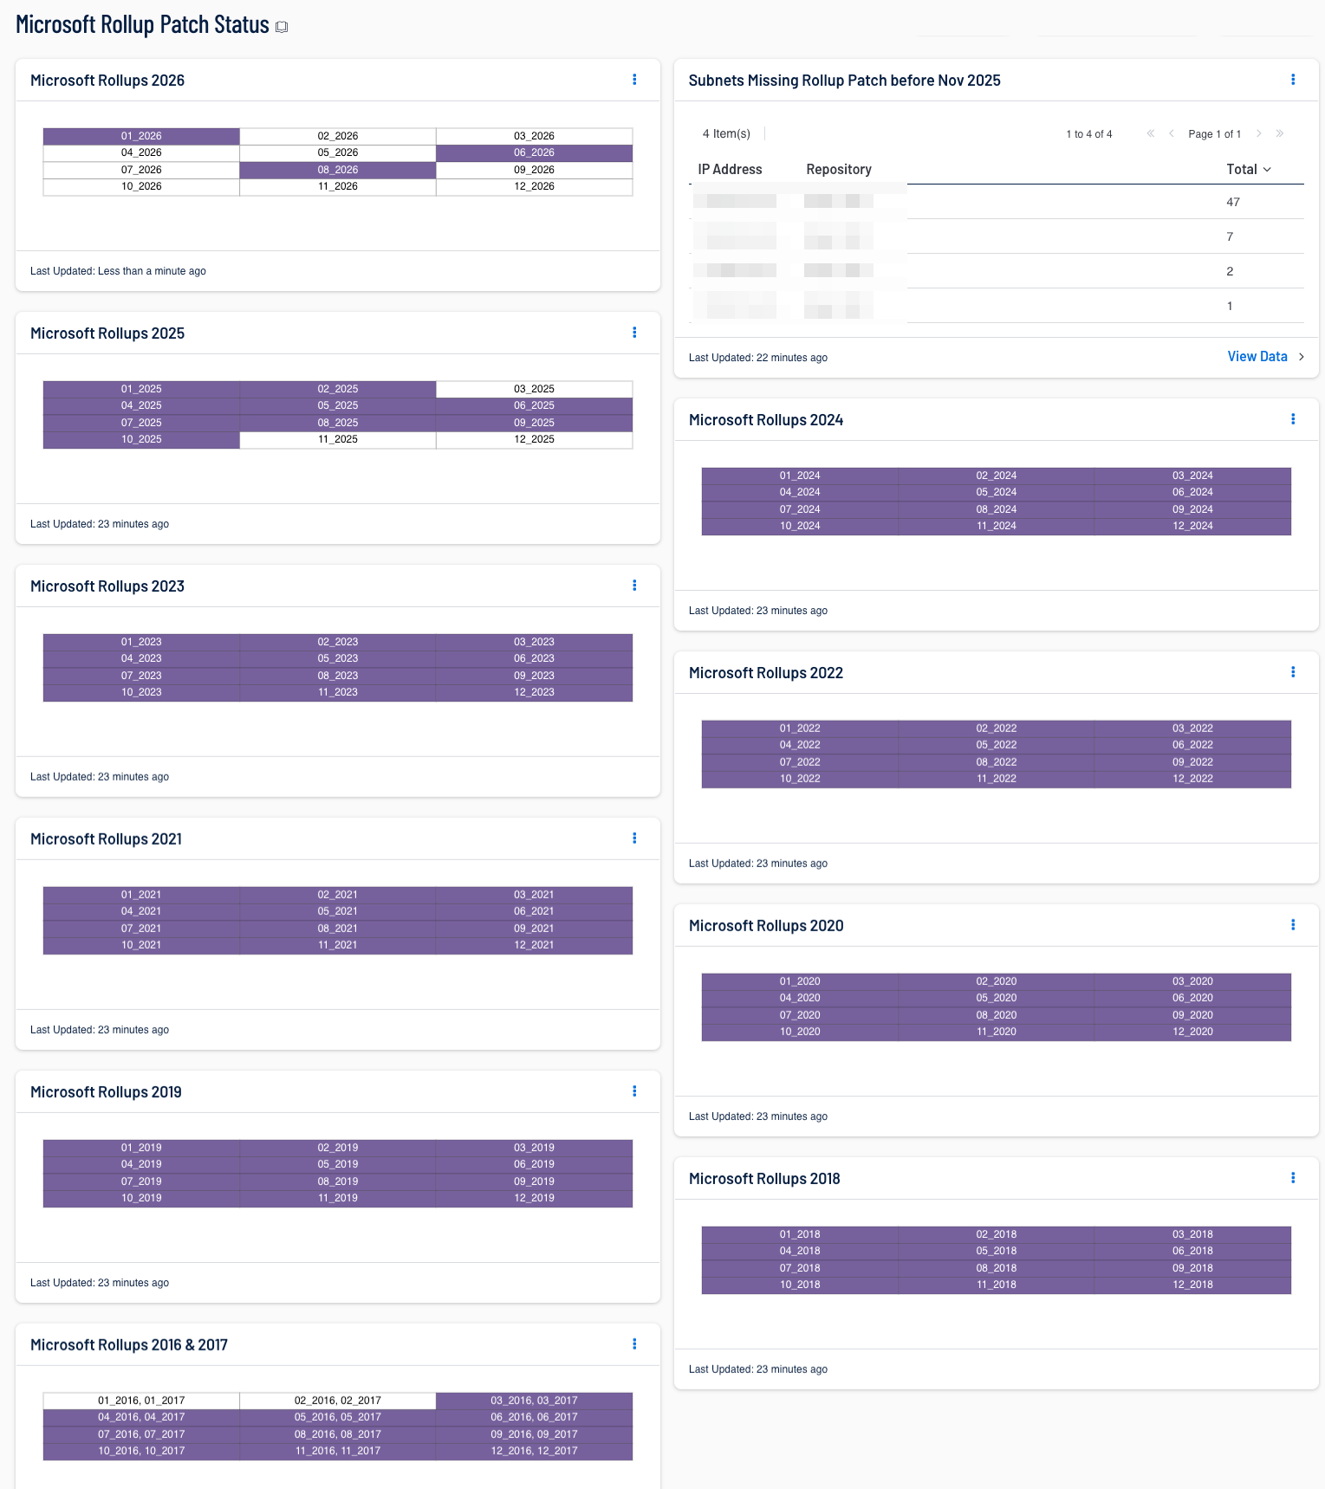This screenshot has height=1489, width=1325.
Task: Click the 06_2026 matrix cell
Action: [x=534, y=152]
